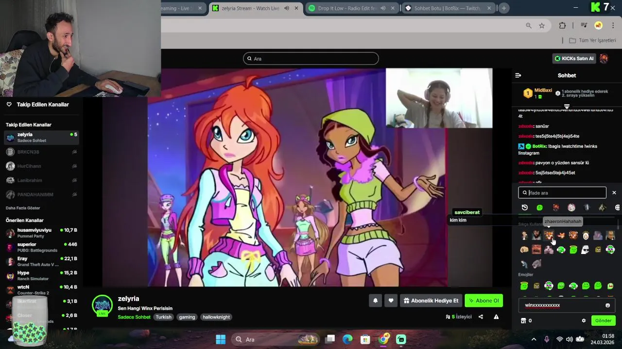The image size is (622, 349).
Task: Open a new browser tab
Action: pyautogui.click(x=504, y=8)
